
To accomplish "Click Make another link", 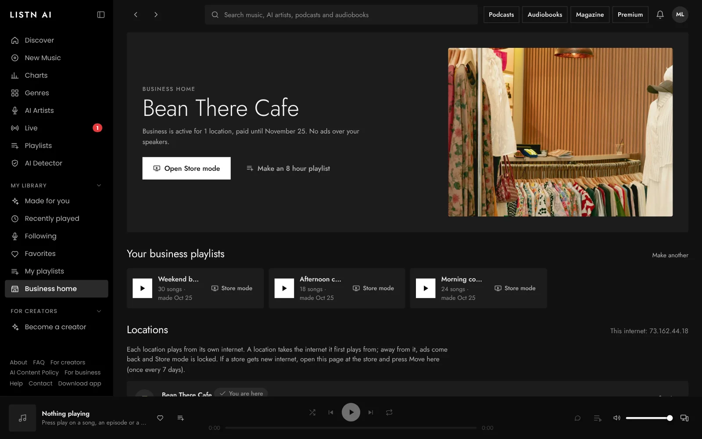I will [x=670, y=255].
